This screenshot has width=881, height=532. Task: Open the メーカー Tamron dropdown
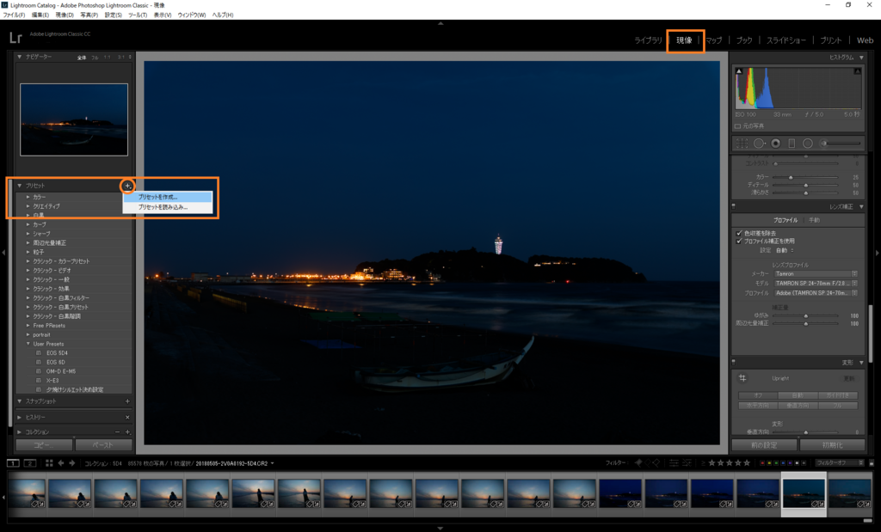click(x=816, y=274)
